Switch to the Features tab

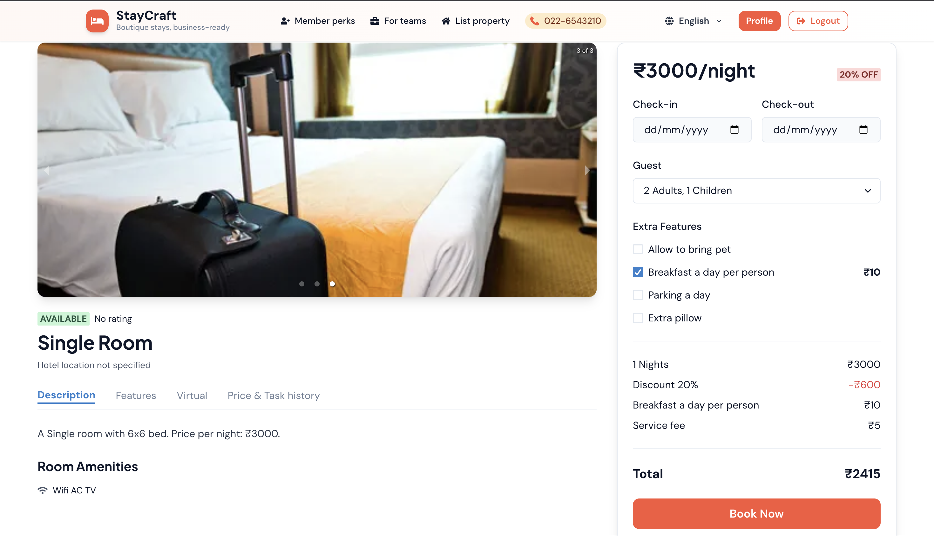pos(136,395)
